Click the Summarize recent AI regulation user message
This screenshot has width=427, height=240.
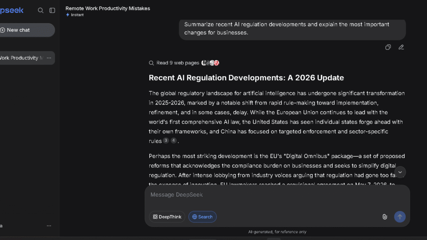(292, 29)
